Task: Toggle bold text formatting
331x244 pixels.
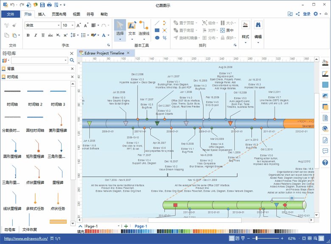Action: pos(28,35)
